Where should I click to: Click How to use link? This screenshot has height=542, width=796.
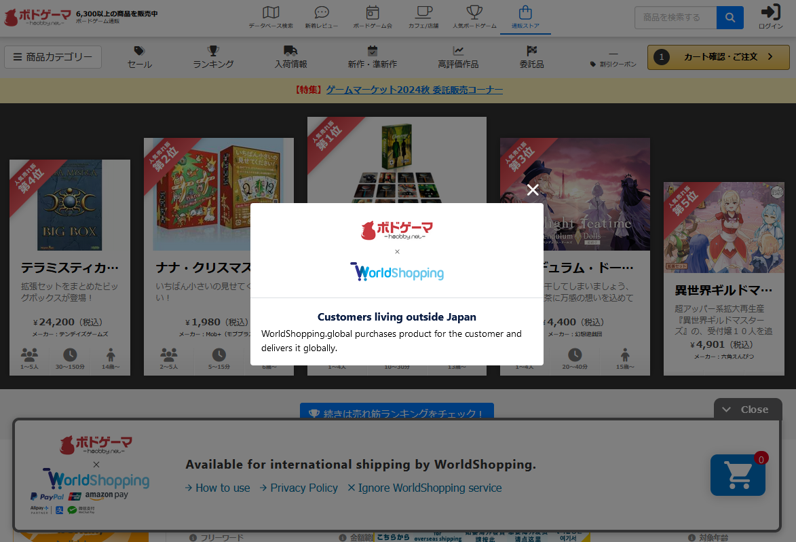coord(218,488)
